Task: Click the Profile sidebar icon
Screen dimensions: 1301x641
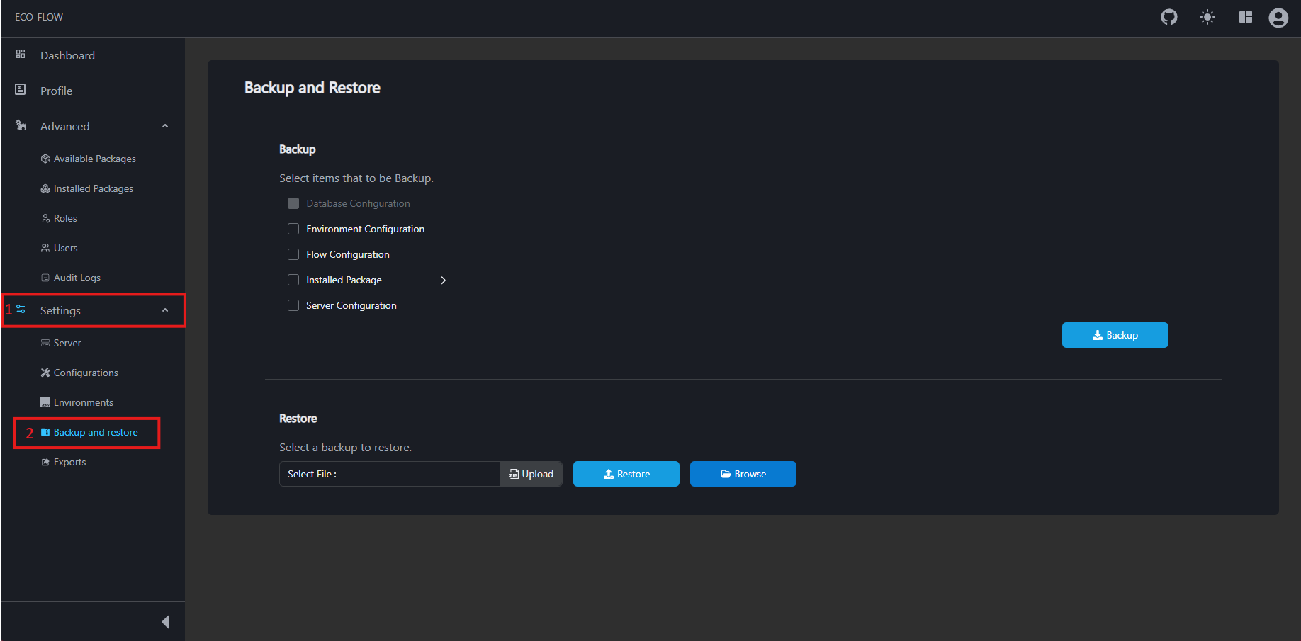Action: (21, 90)
